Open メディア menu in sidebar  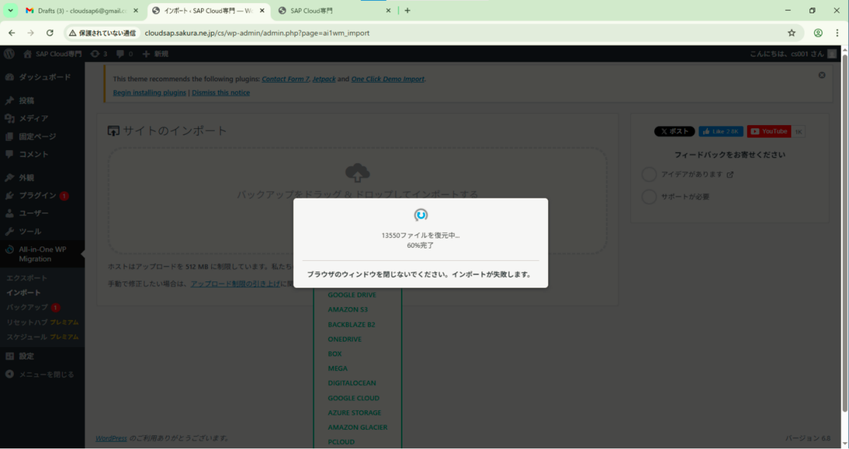(42, 118)
